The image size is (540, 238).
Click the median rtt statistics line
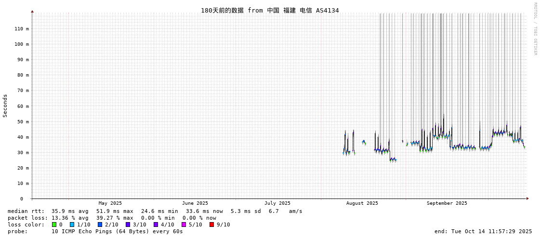click(x=155, y=211)
